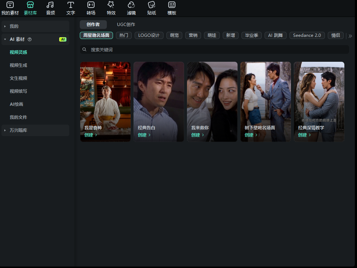
Task: Open the 贴纸 stickers icon
Action: (x=151, y=5)
